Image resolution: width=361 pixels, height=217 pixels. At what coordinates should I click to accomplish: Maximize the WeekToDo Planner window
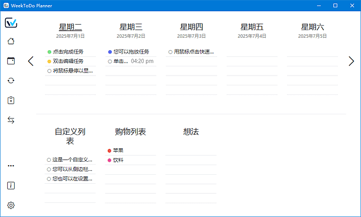(336, 6)
